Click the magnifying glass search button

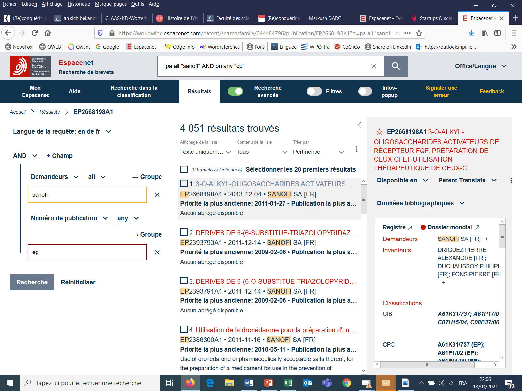396,66
